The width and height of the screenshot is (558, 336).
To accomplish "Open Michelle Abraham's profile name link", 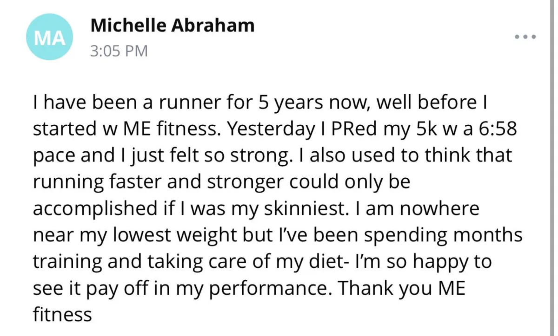I will [x=173, y=26].
